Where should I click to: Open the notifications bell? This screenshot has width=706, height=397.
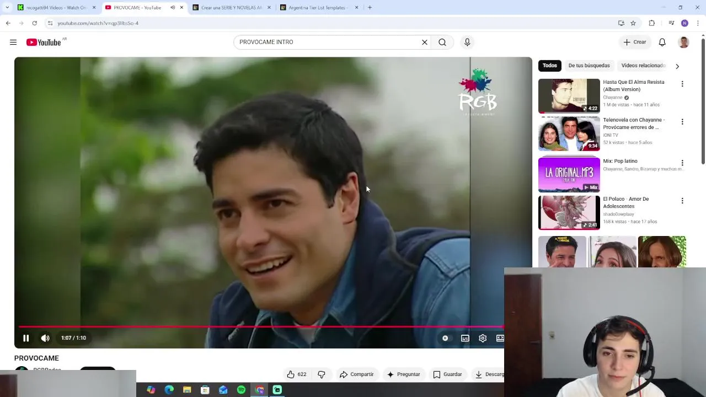coord(662,42)
